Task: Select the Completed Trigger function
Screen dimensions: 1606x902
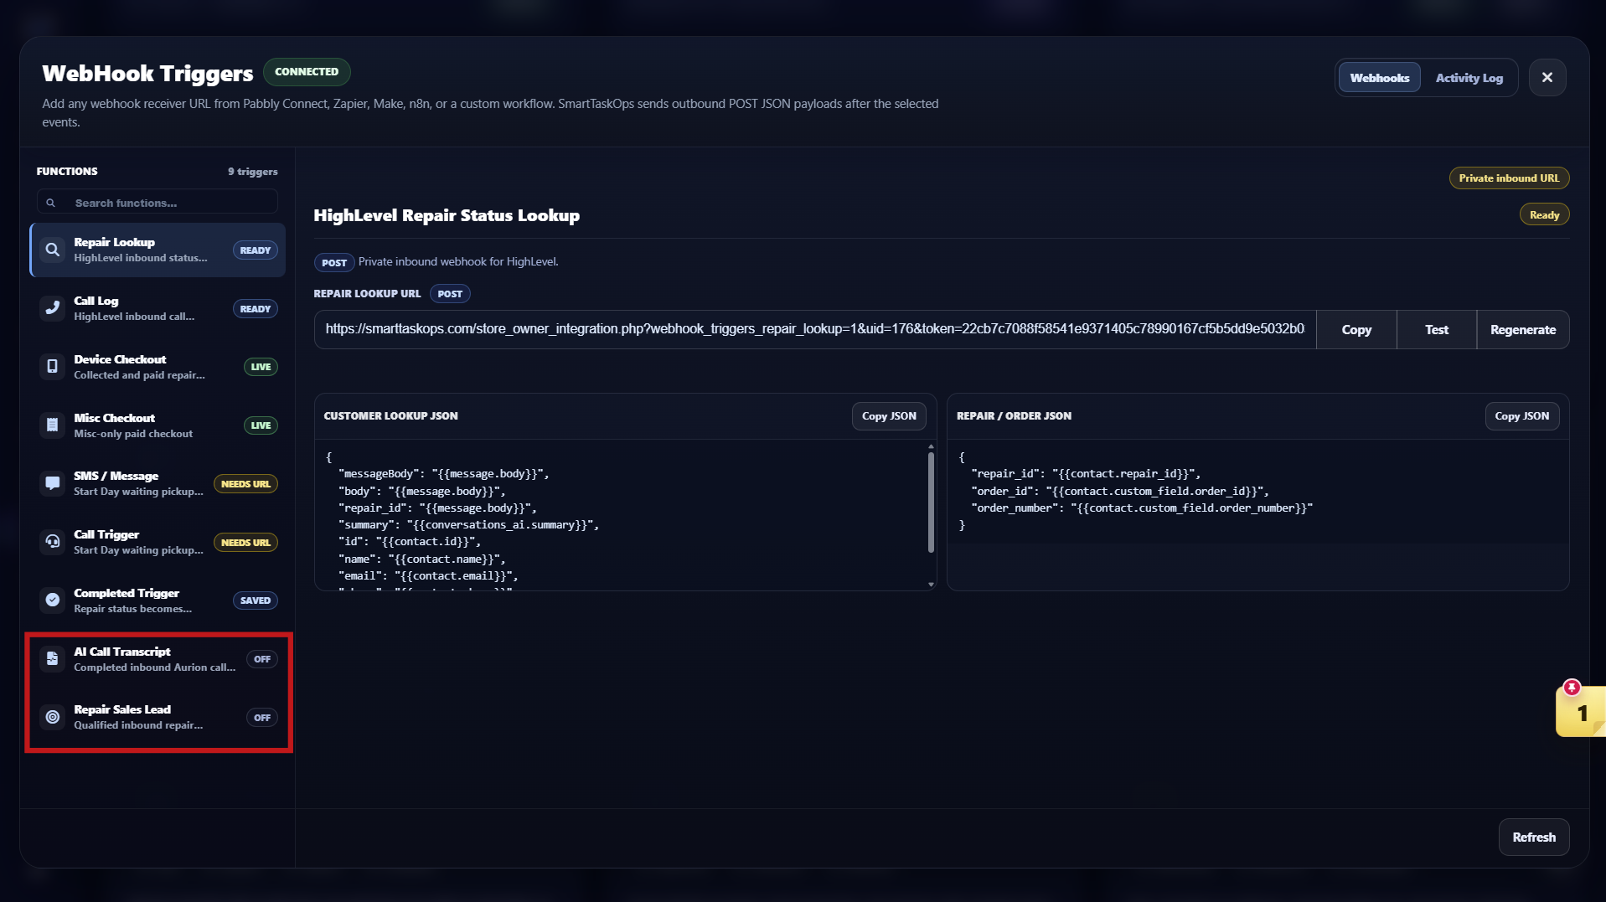Action: tap(158, 600)
